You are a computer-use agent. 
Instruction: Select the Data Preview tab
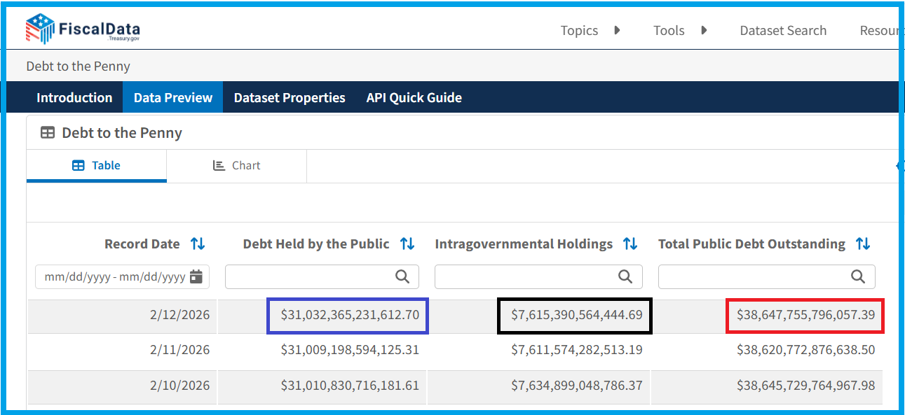[172, 97]
